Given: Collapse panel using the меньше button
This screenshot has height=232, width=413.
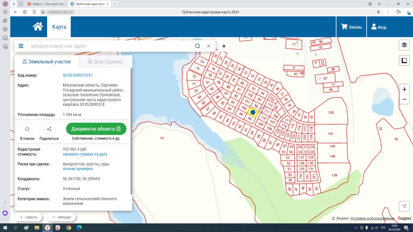Looking at the screenshot, I should coord(61,217).
